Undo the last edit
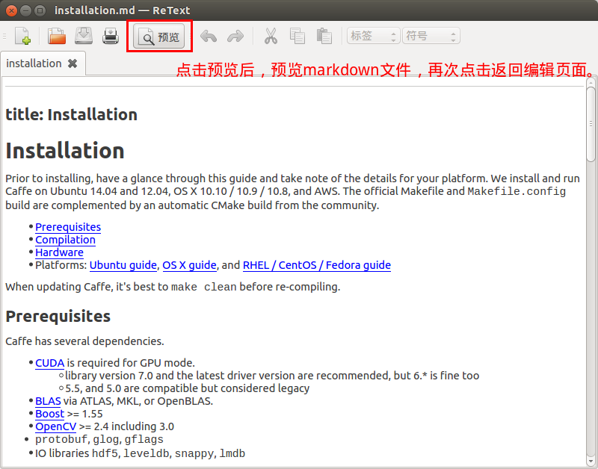Viewport: 598px width, 469px height. [x=209, y=37]
